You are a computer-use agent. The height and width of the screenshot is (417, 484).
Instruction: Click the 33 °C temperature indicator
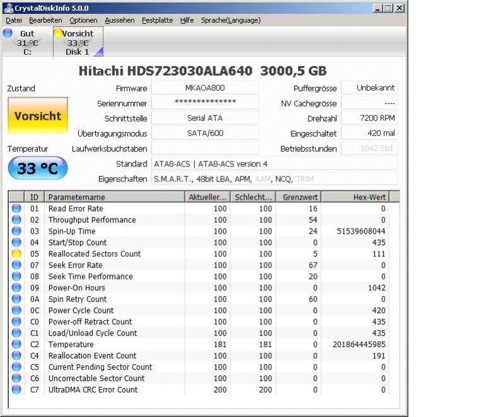tap(38, 168)
